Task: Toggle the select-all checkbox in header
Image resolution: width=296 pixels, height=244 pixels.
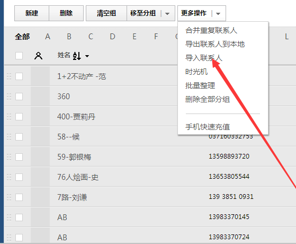Action: point(19,56)
